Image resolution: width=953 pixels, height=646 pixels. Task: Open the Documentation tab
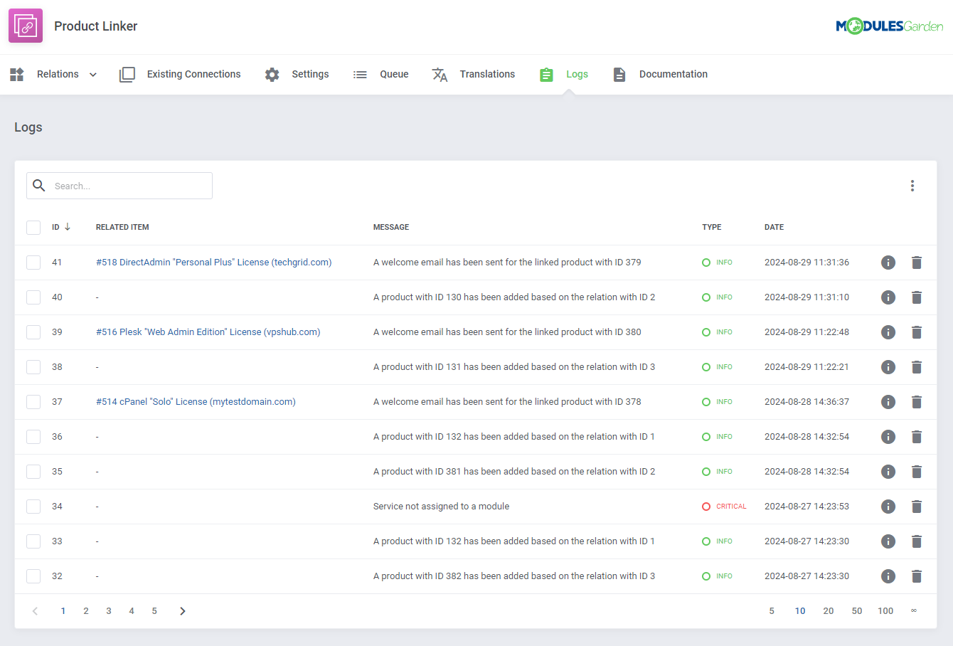pos(660,74)
